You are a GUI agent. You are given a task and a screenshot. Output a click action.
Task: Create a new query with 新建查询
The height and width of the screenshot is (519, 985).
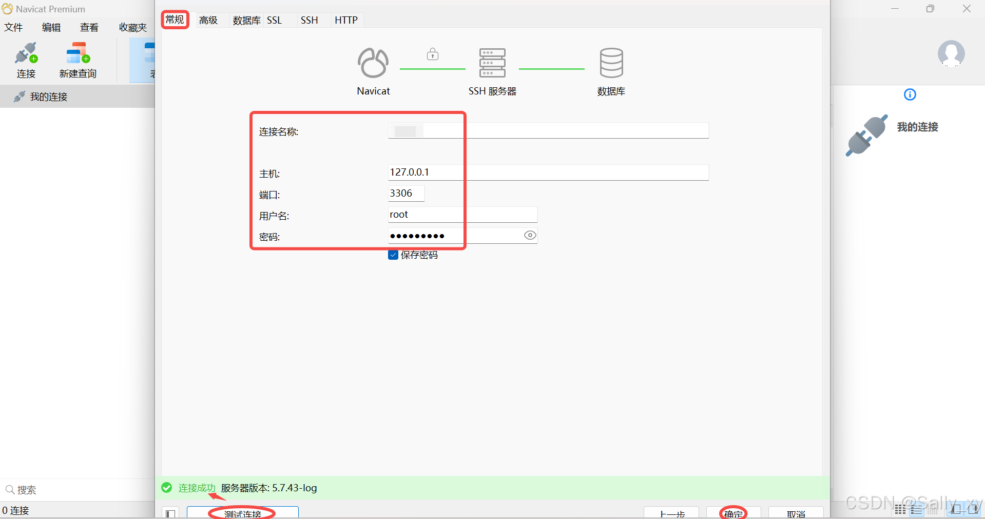coord(78,61)
